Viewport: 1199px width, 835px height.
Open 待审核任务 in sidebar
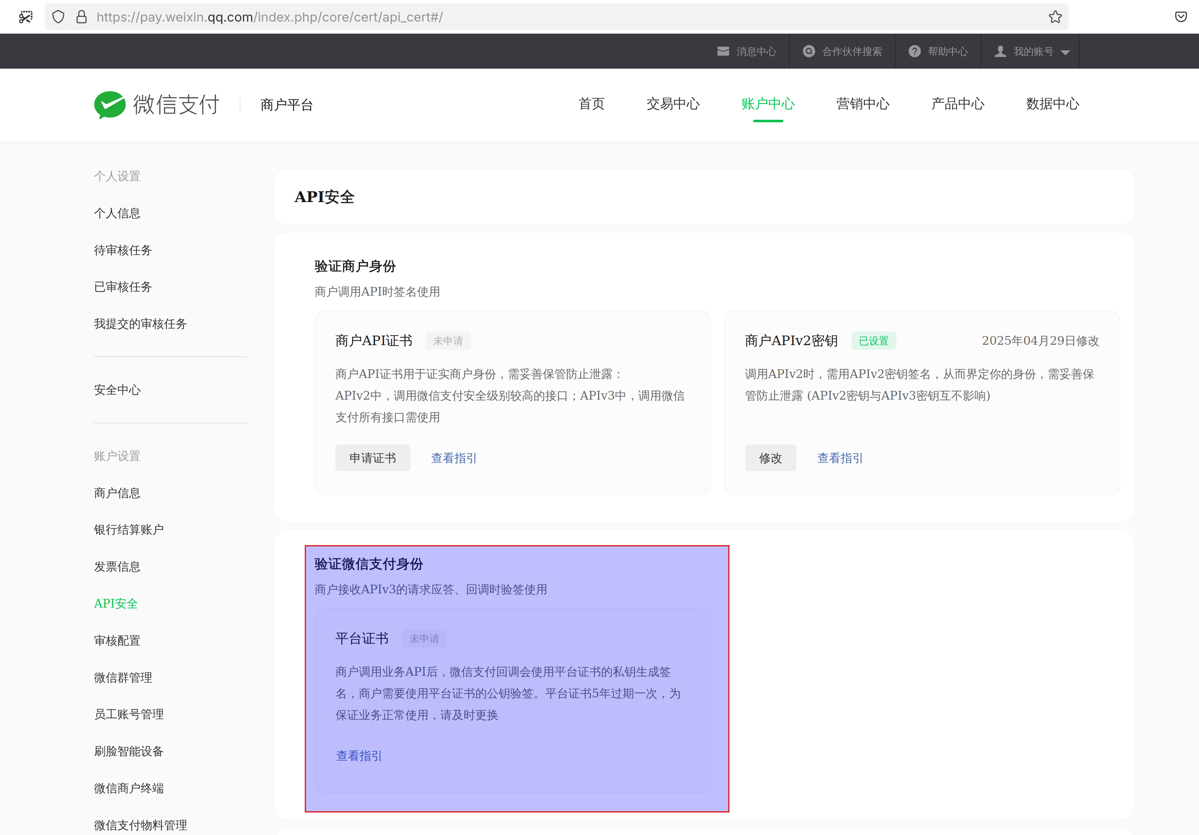tap(123, 250)
